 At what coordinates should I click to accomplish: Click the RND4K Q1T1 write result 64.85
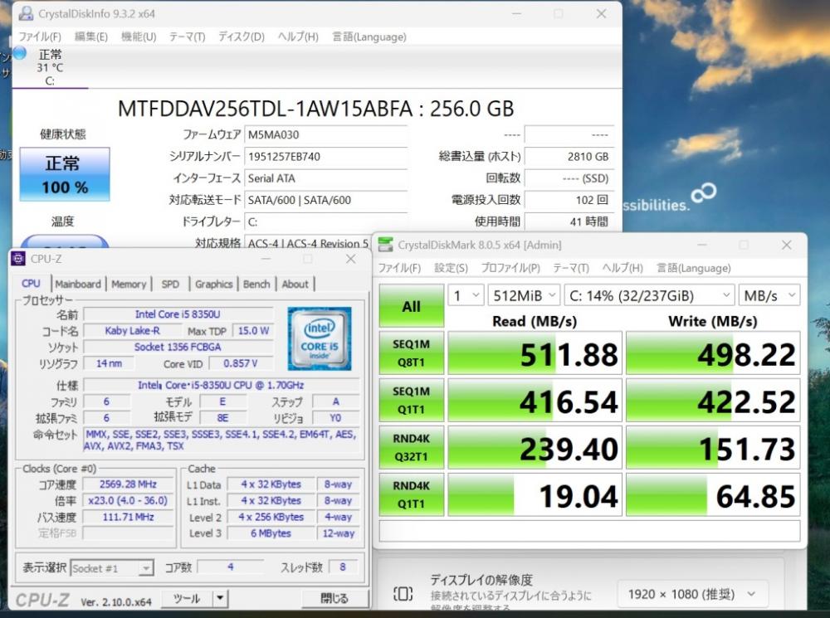[x=713, y=494]
